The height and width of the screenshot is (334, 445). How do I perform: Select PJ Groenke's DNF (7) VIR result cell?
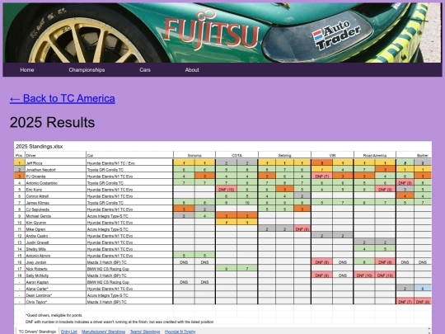[322, 176]
